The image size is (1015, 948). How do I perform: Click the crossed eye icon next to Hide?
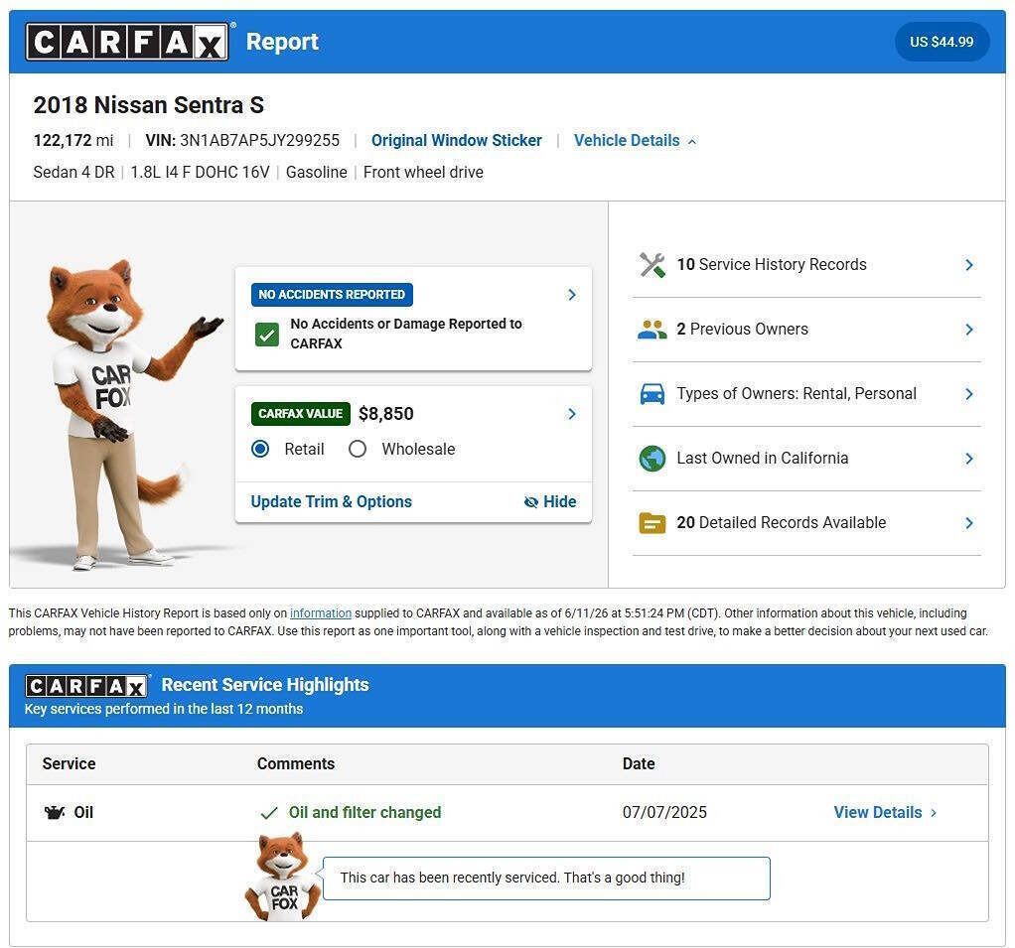530,501
